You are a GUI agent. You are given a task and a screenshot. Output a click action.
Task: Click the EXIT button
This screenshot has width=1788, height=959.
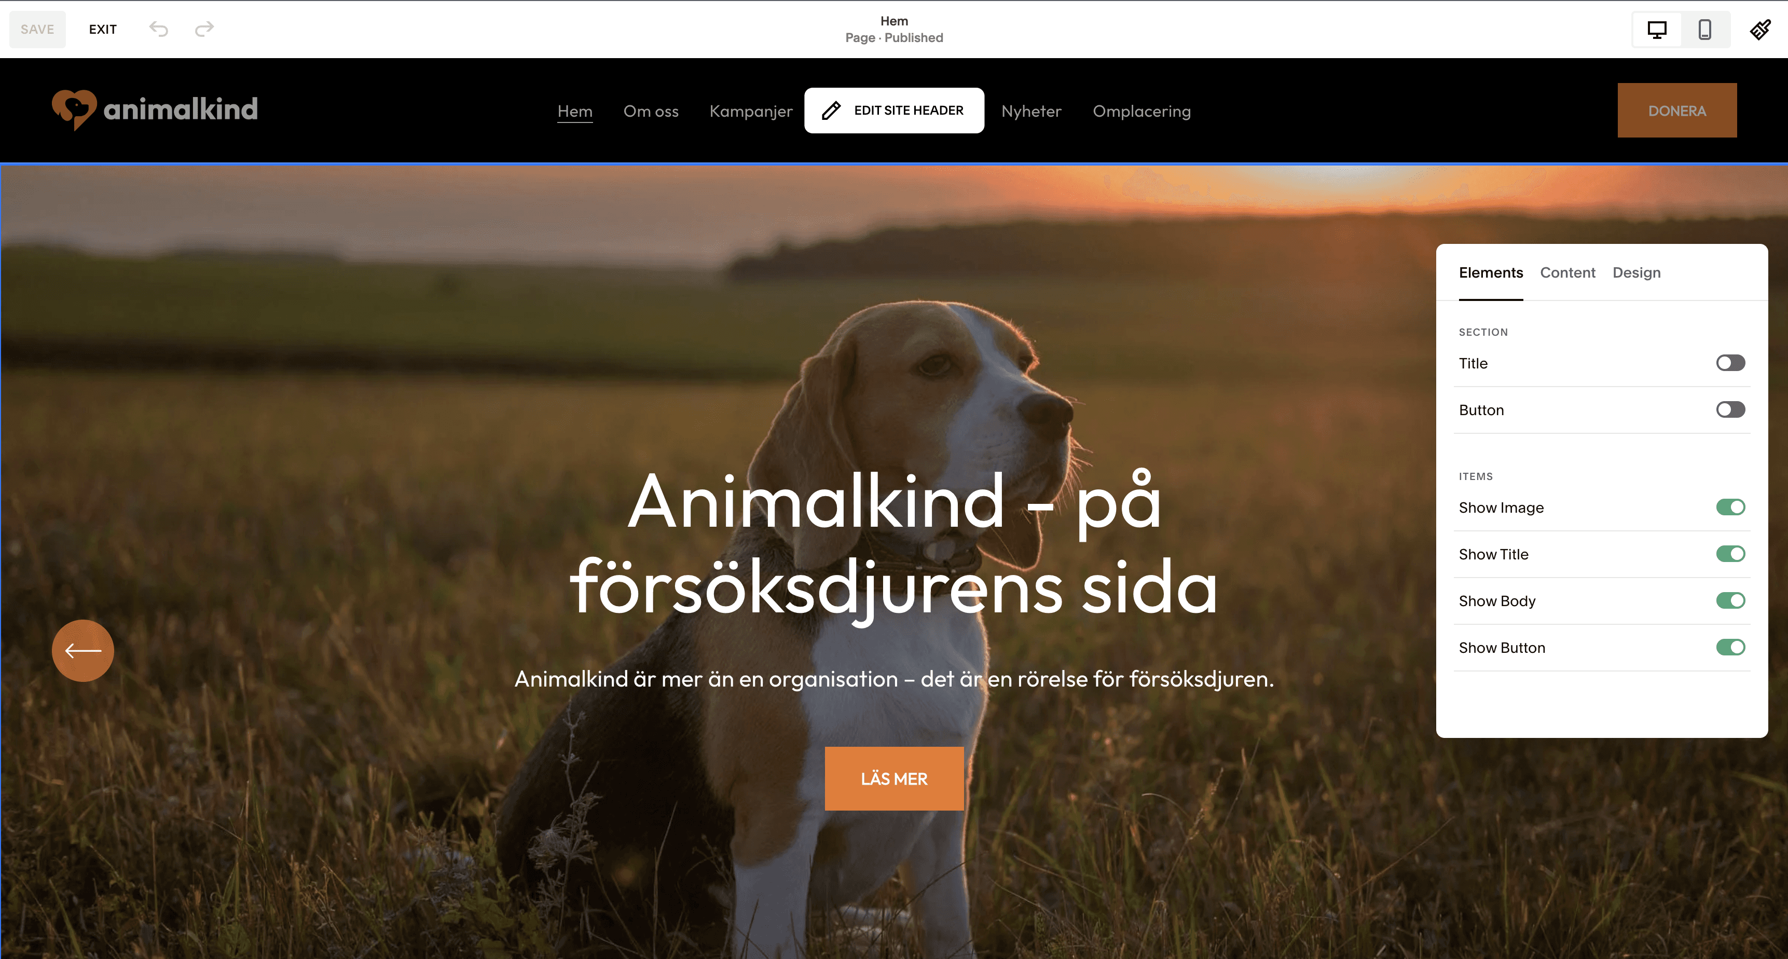point(103,29)
